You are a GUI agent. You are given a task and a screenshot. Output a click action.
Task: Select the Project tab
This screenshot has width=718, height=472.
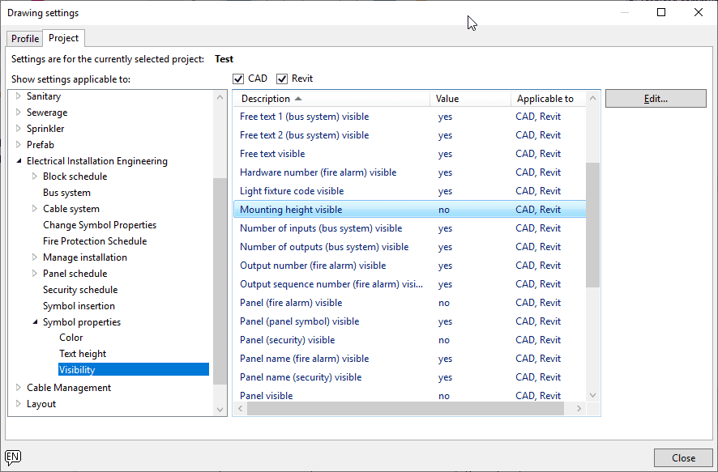pyautogui.click(x=63, y=38)
